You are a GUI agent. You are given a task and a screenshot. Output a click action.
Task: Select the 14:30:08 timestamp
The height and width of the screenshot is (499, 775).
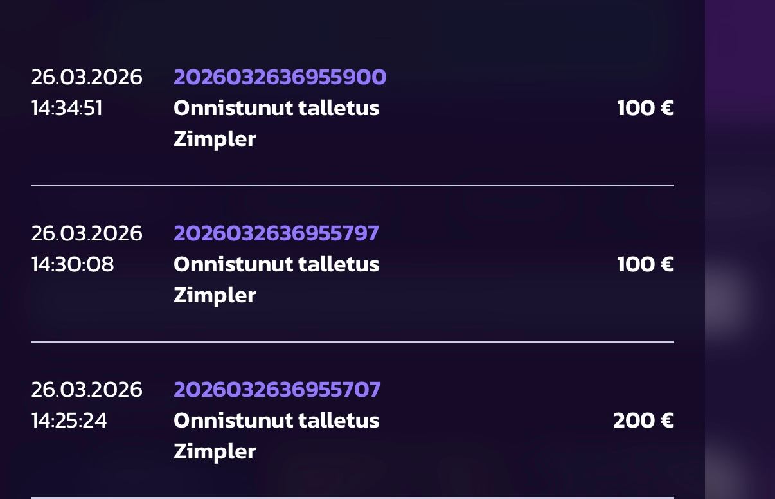tap(73, 264)
